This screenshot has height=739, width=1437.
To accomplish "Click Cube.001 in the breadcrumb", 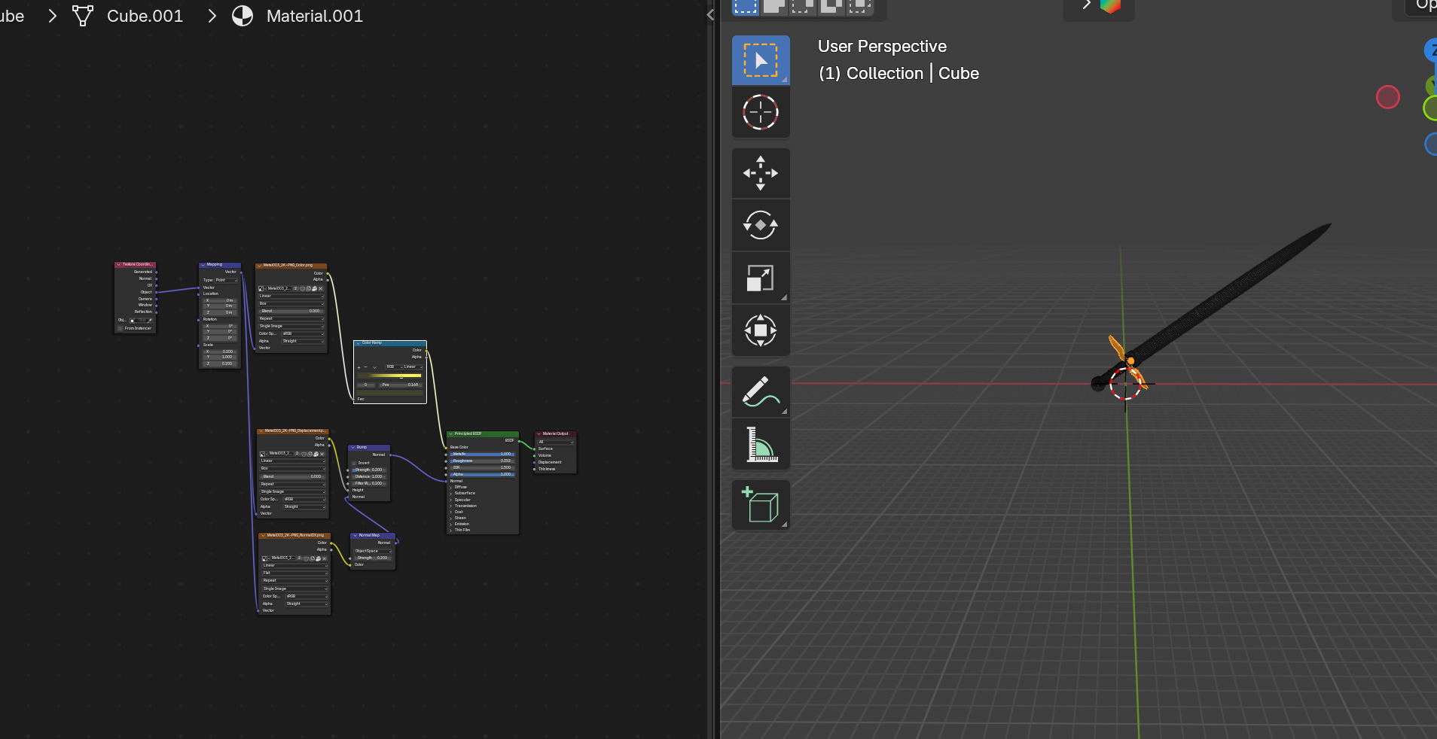I will (145, 16).
